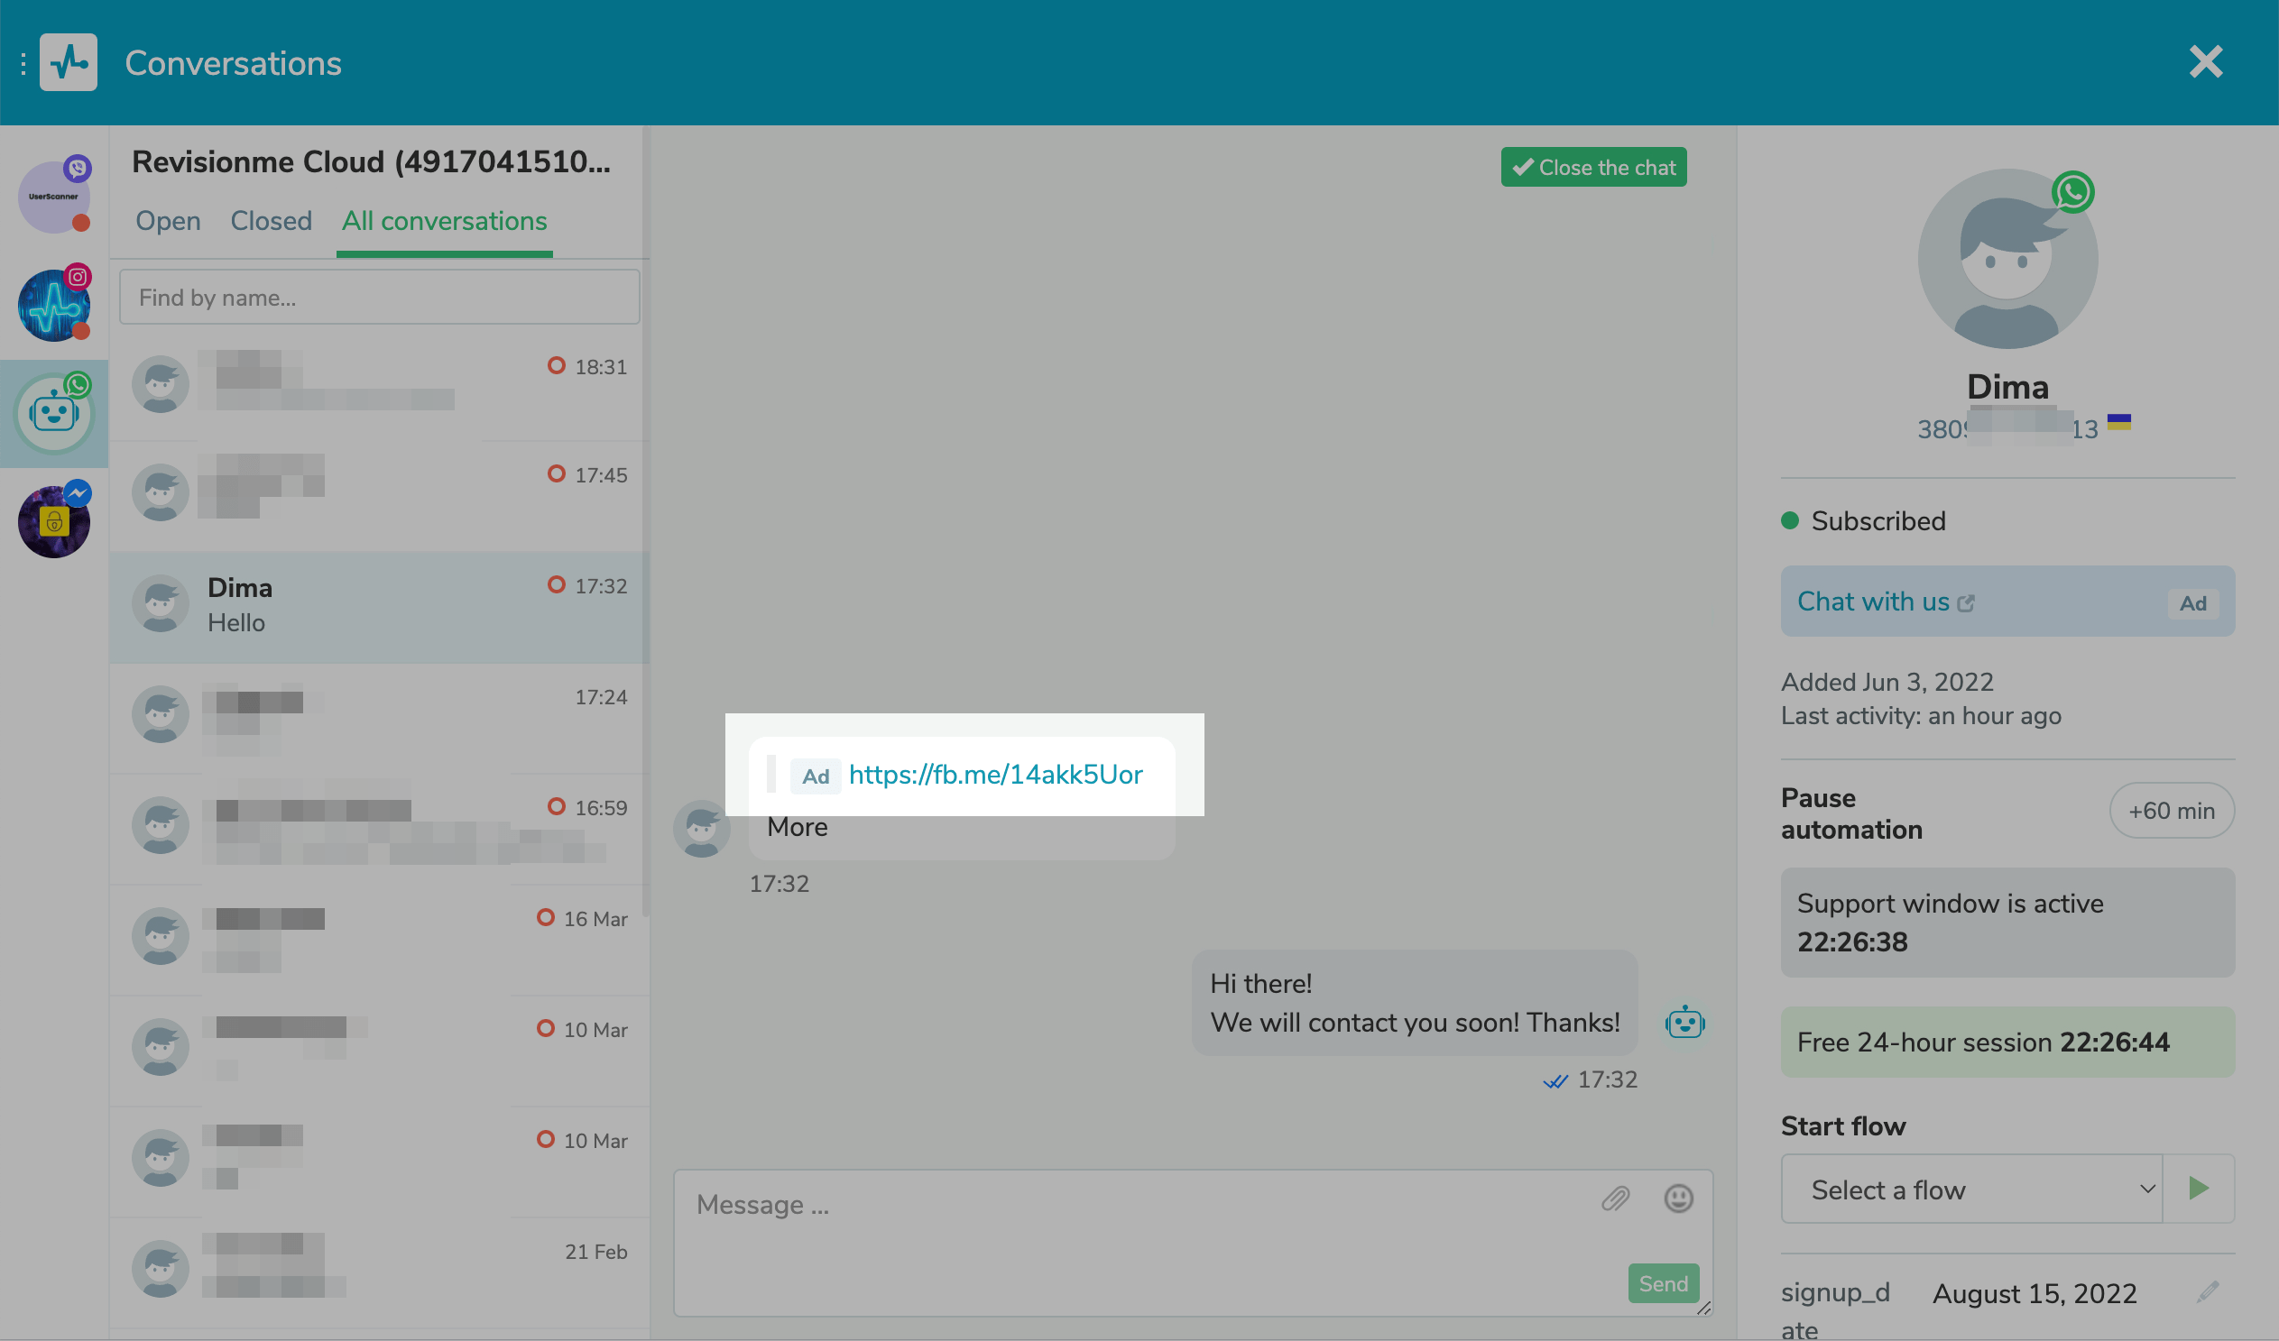Click the Close the chat button
2279x1341 pixels.
pyautogui.click(x=1593, y=167)
